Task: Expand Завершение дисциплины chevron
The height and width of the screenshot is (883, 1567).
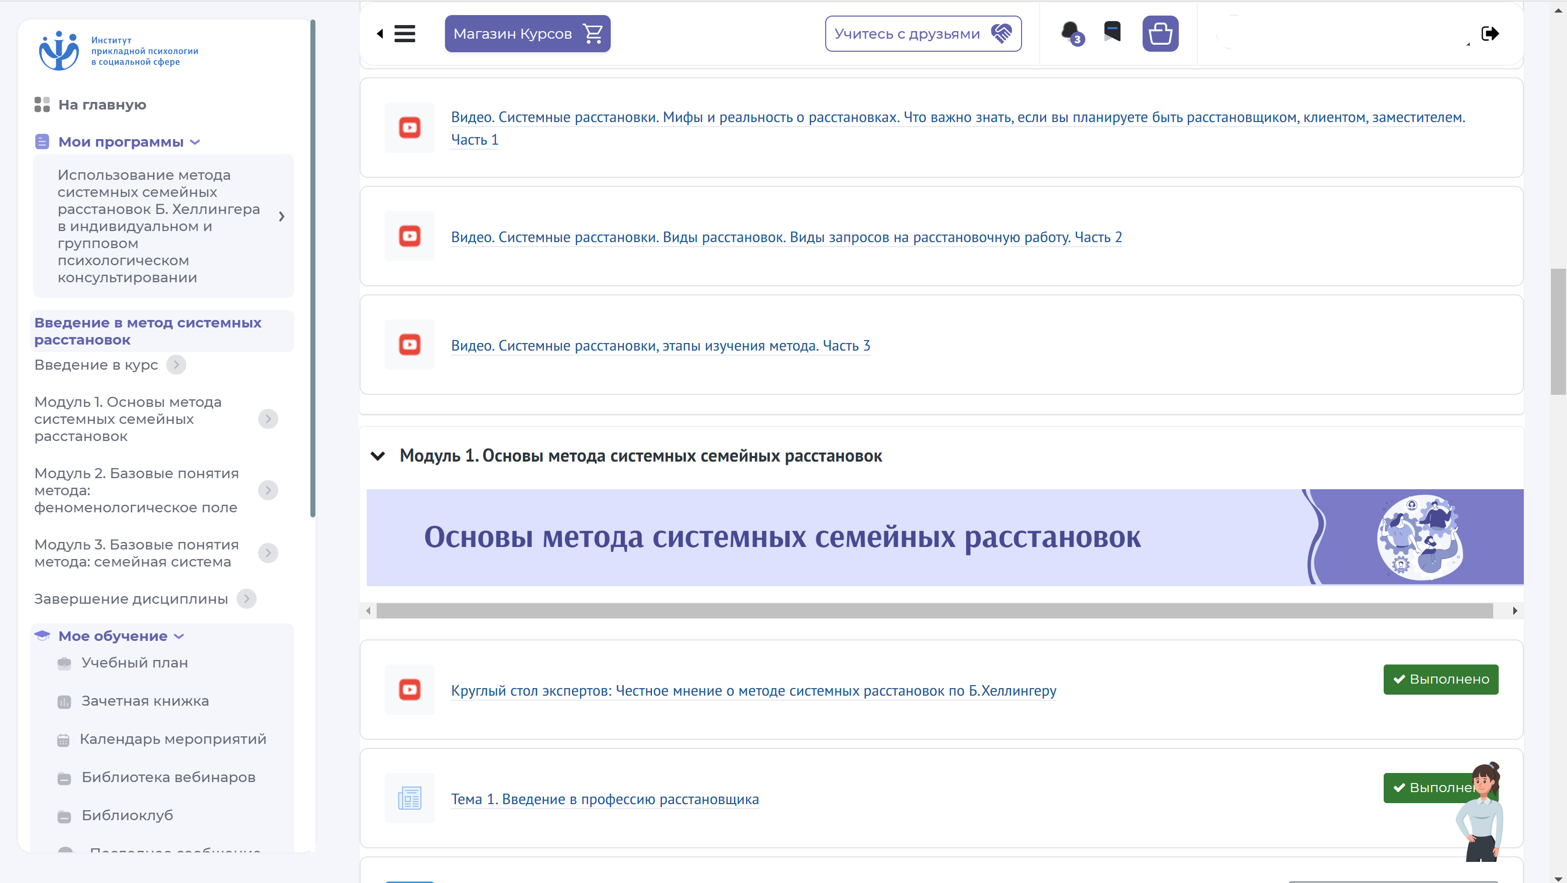Action: coord(247,599)
